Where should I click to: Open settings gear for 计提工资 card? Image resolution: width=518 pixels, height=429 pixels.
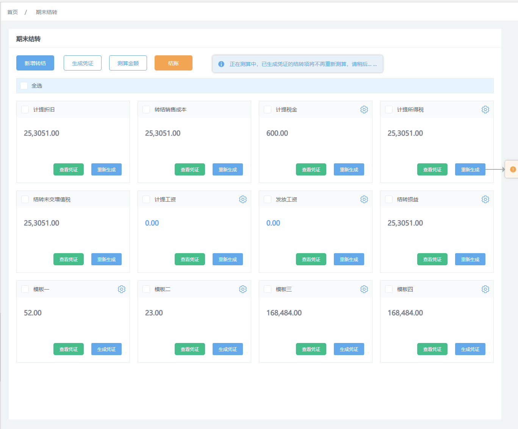243,199
